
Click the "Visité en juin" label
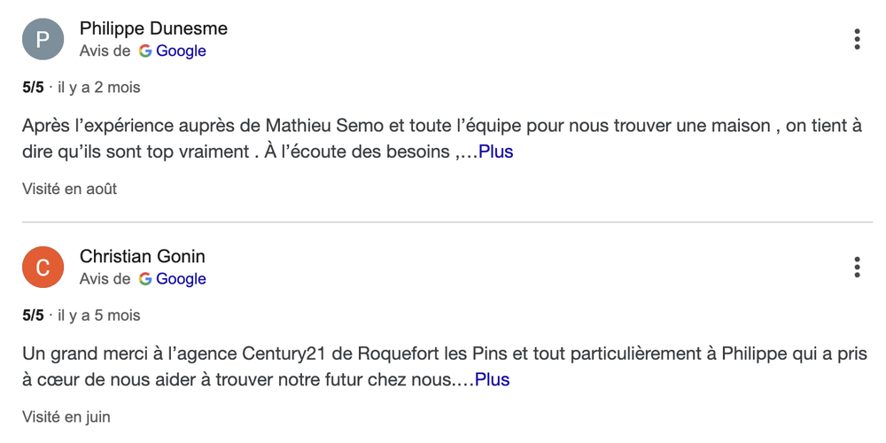click(66, 417)
